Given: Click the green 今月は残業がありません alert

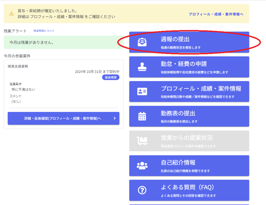Looking at the screenshot, I should 64,42.
